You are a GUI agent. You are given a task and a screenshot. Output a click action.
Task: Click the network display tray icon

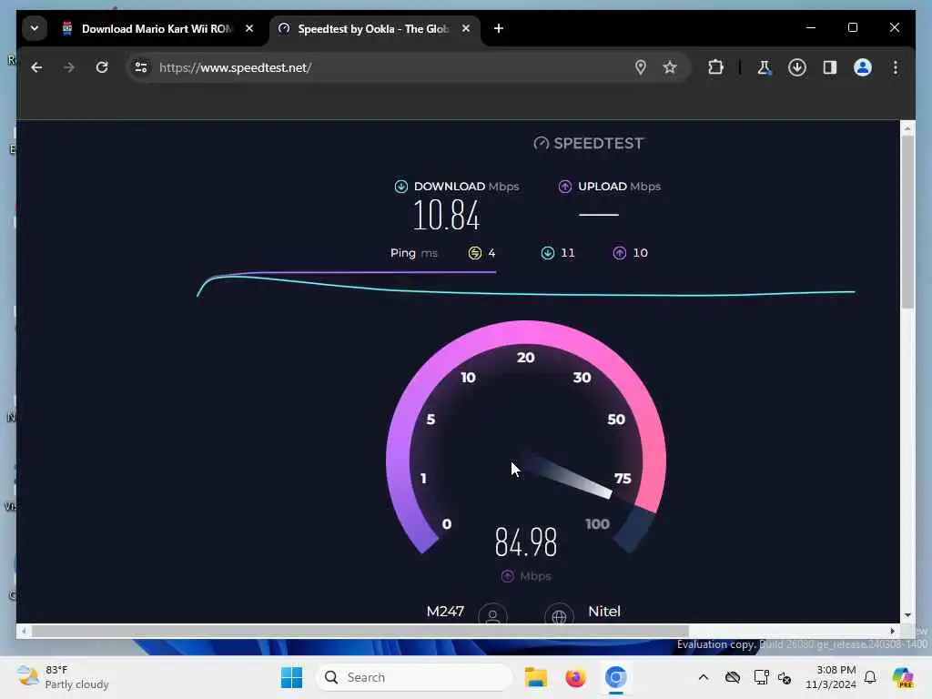[761, 677]
